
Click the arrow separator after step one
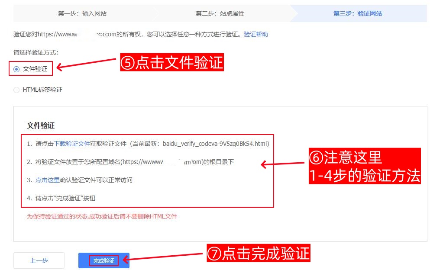155,13
